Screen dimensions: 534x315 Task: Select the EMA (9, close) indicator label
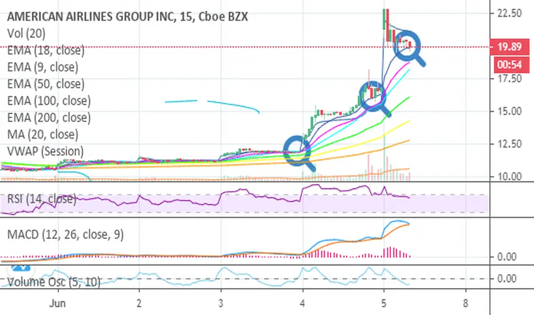point(42,67)
